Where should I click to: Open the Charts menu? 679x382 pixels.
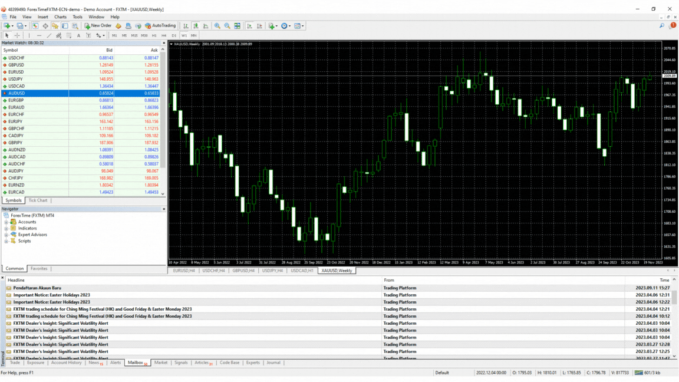[60, 17]
